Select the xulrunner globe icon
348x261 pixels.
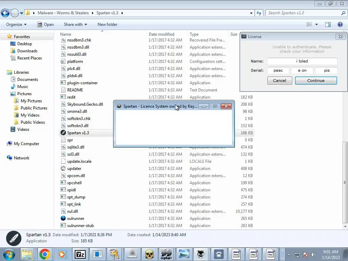(x=63, y=219)
